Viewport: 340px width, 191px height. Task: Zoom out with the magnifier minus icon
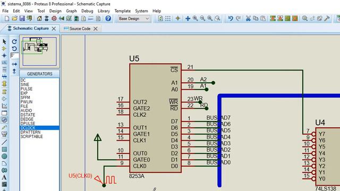(x=202, y=19)
